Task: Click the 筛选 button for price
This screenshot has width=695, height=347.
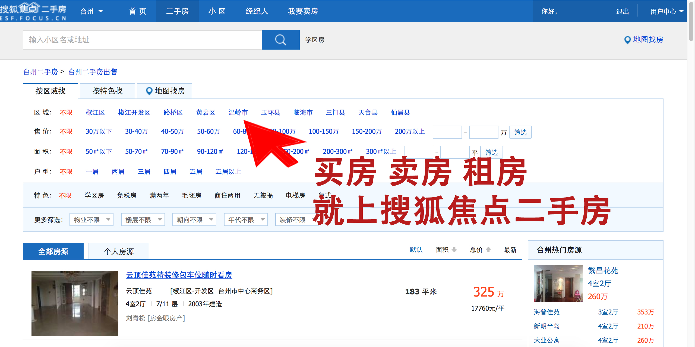Action: pos(520,132)
